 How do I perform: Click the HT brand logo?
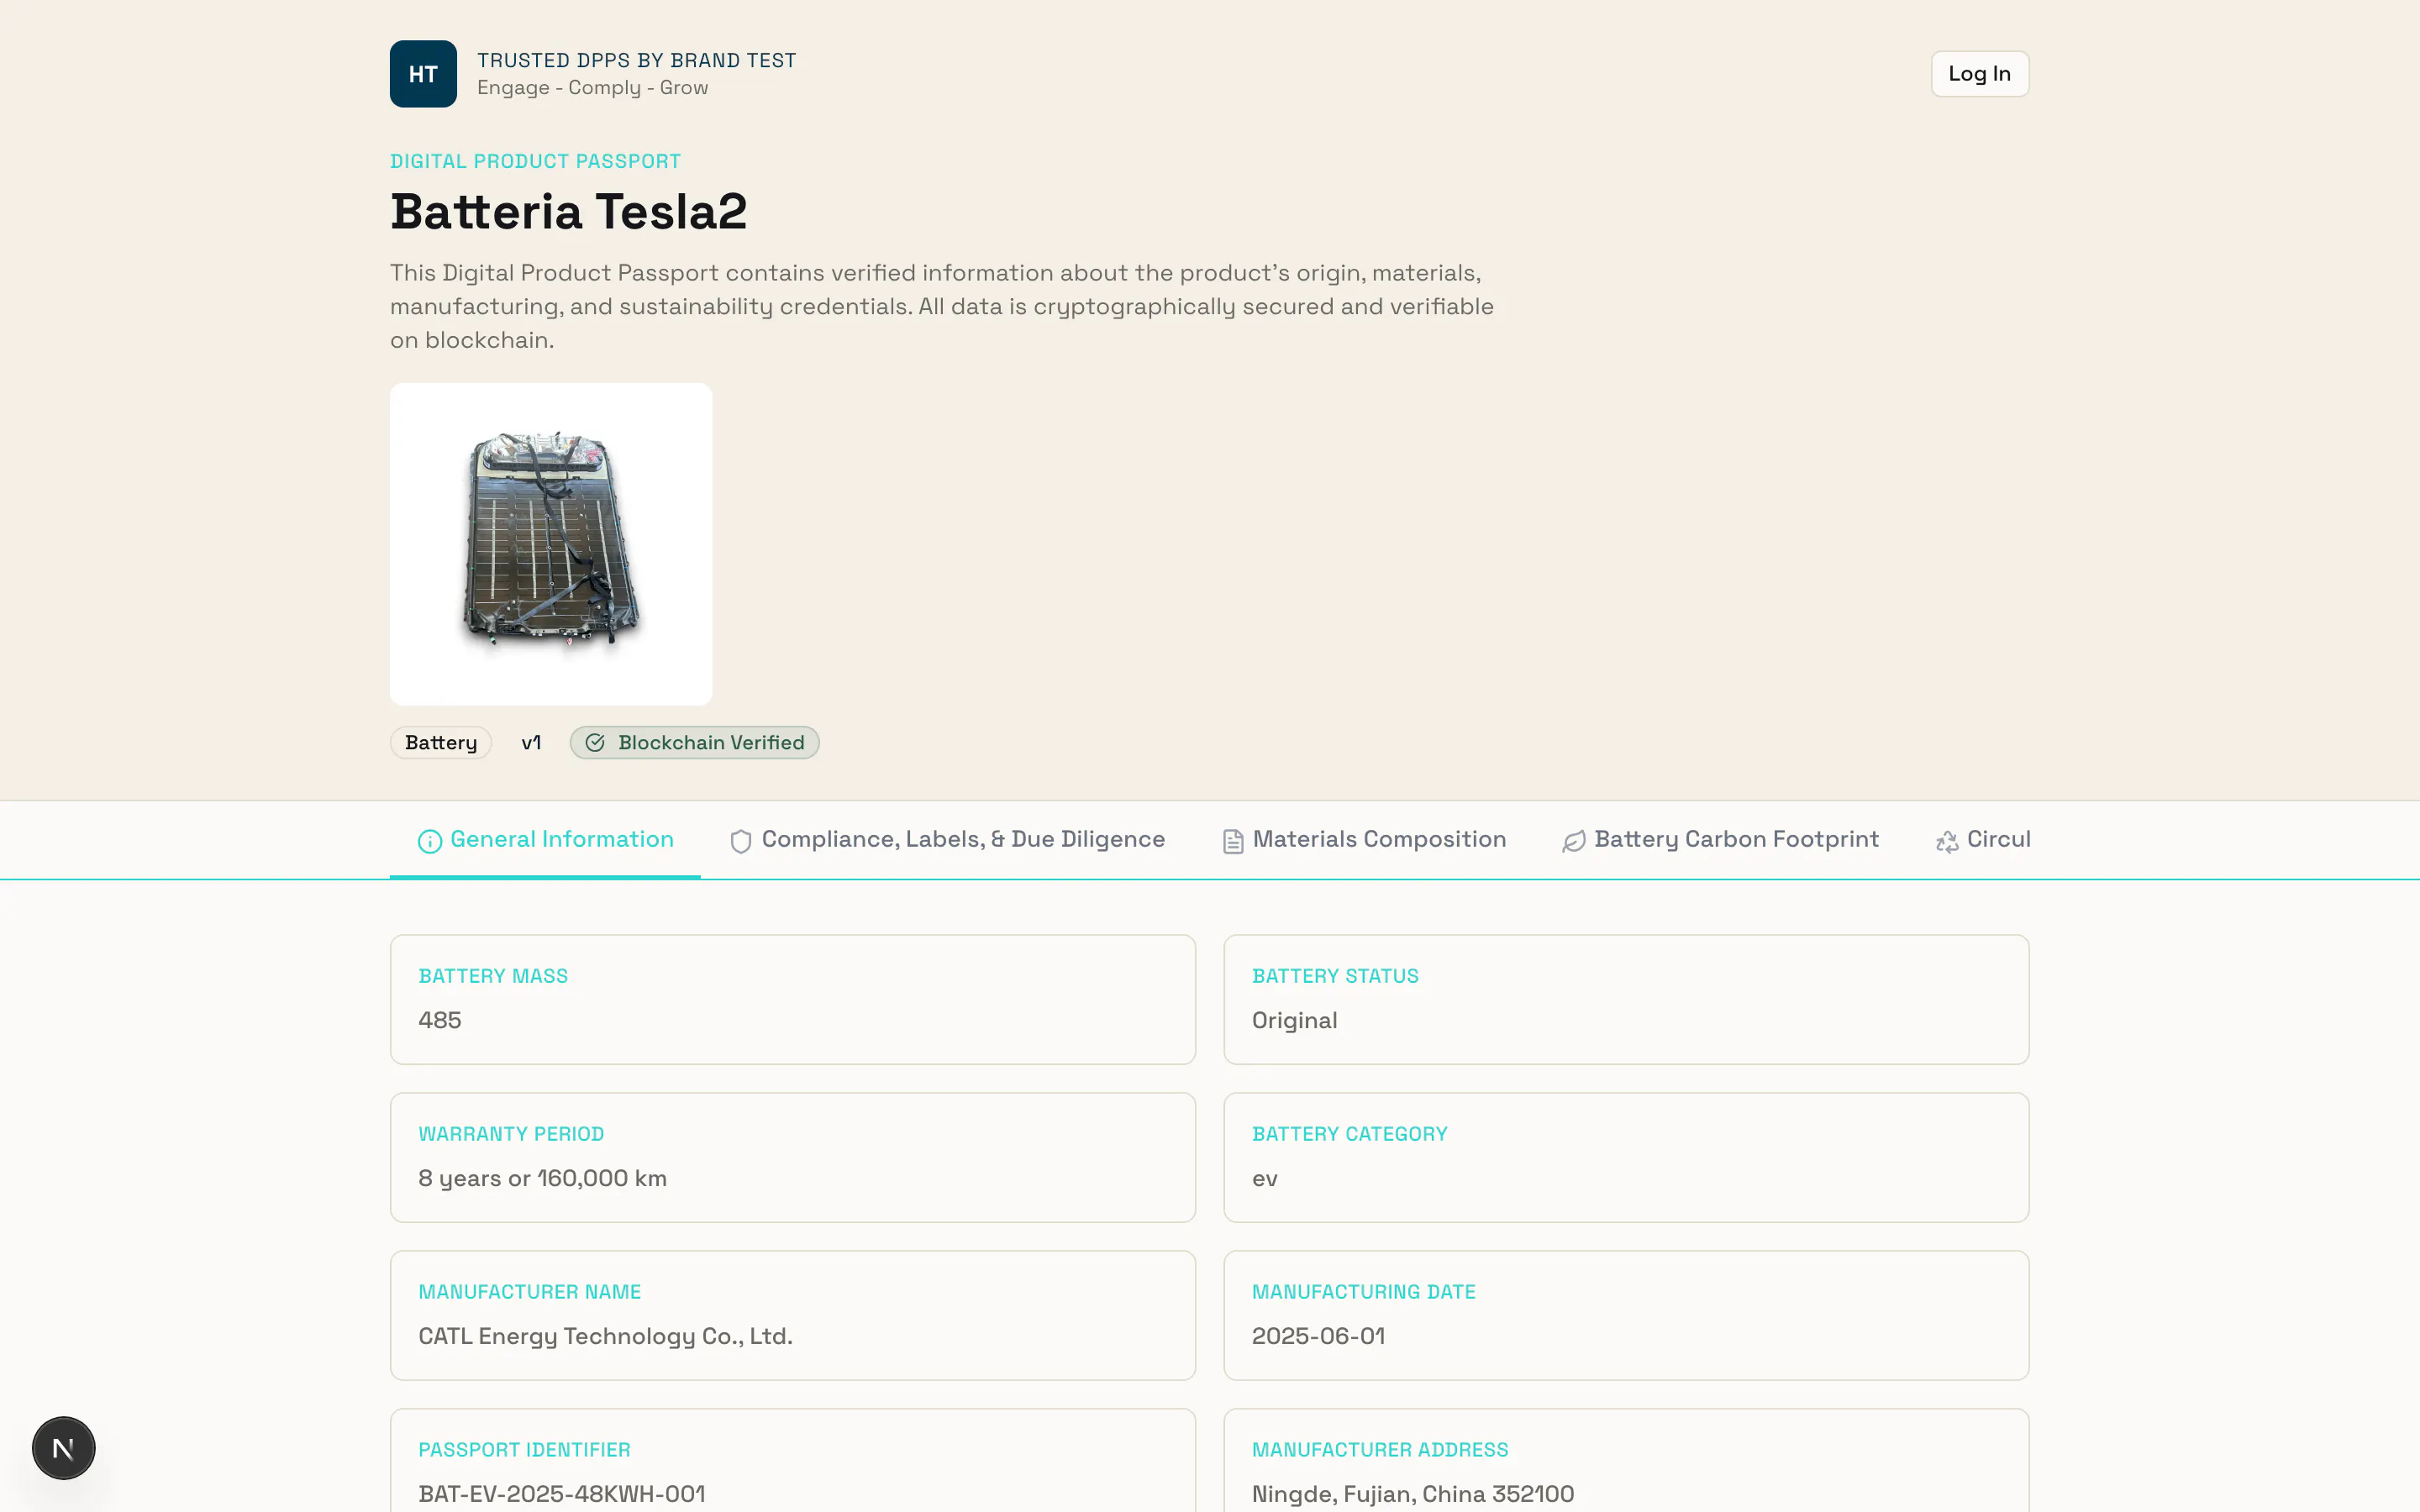tap(423, 74)
